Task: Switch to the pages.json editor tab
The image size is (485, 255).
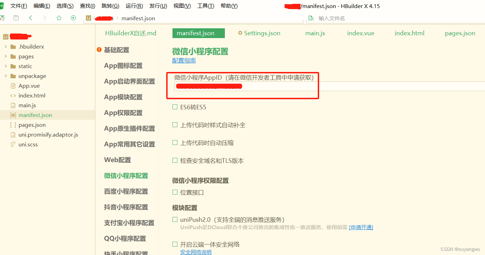Action: coord(460,33)
